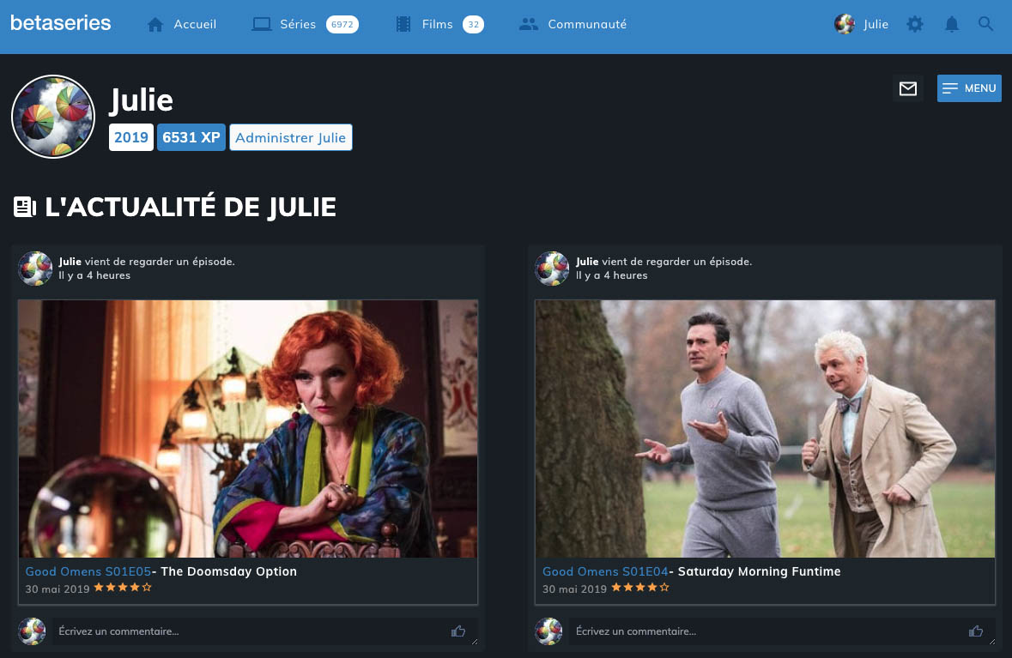Like the Doomsday Option post
The width and height of the screenshot is (1012, 658).
[458, 631]
